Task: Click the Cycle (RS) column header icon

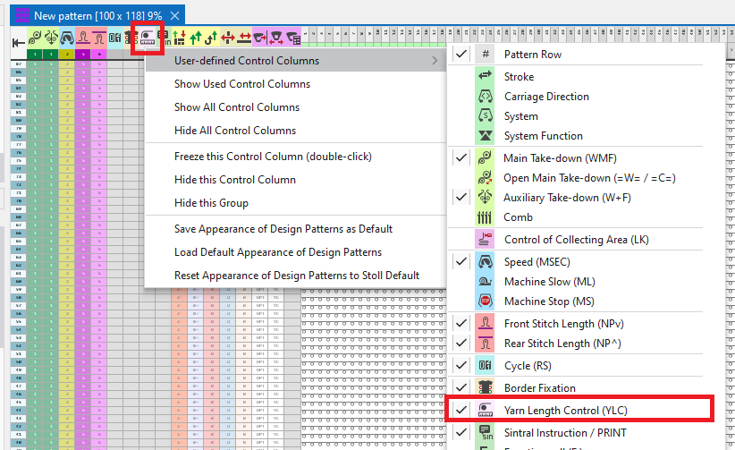Action: click(115, 38)
